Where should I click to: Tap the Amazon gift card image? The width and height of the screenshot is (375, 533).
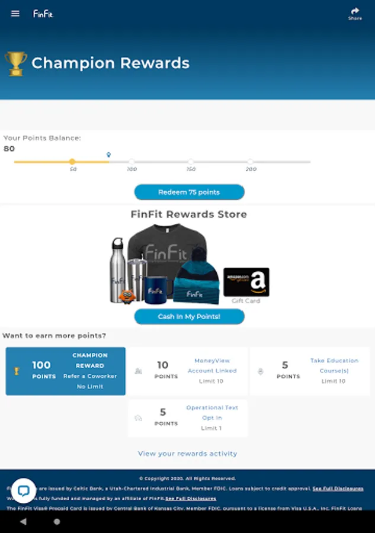(x=246, y=282)
